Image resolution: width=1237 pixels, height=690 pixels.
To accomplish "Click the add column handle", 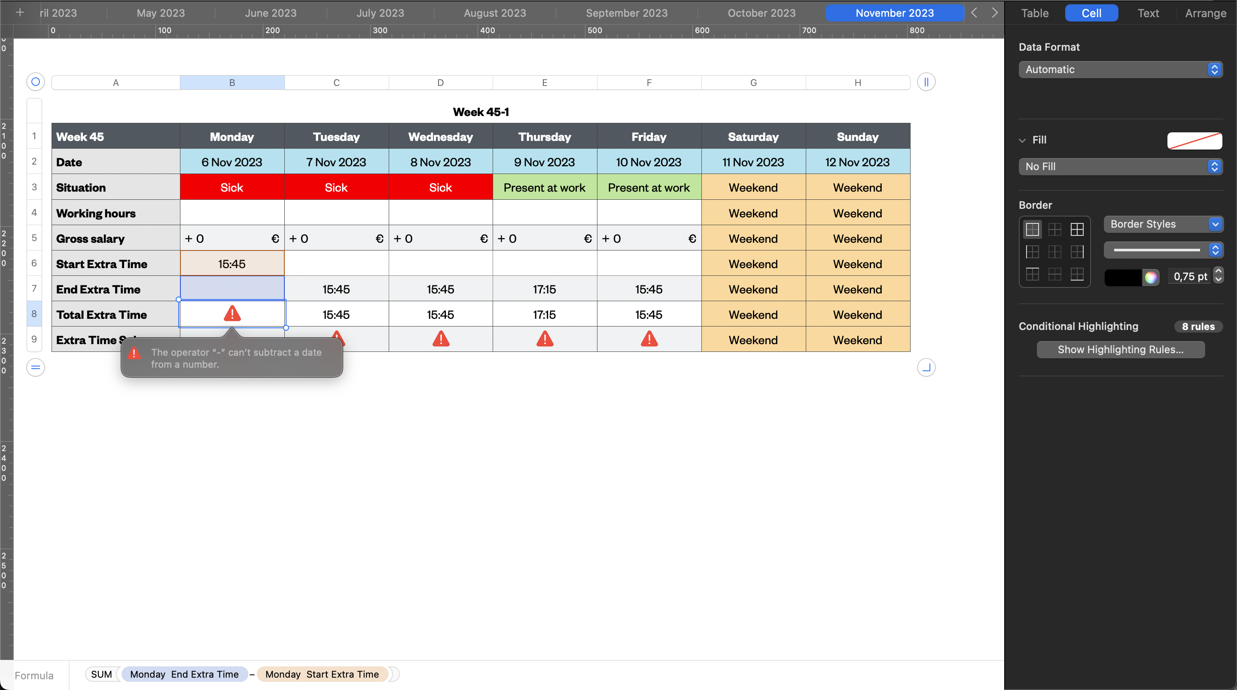I will point(926,82).
